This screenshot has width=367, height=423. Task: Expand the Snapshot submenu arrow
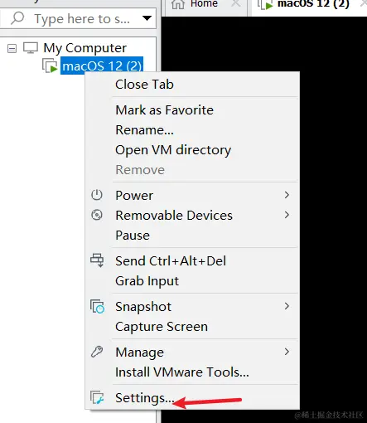[287, 306]
